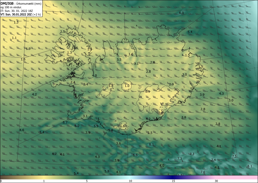Click the color scale label 15

[173, 181]
